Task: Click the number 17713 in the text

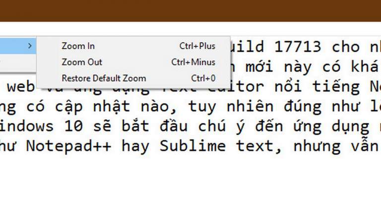Action: [x=298, y=47]
